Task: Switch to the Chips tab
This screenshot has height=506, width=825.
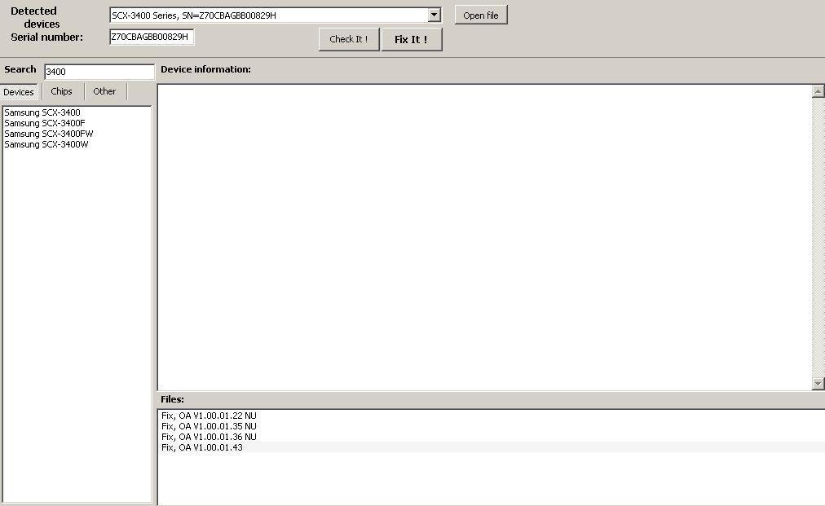Action: 62,91
